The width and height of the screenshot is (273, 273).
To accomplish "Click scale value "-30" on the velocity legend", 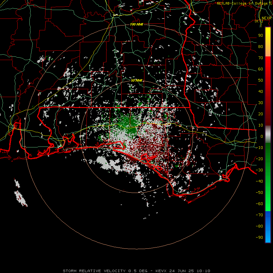I will point(259,170).
